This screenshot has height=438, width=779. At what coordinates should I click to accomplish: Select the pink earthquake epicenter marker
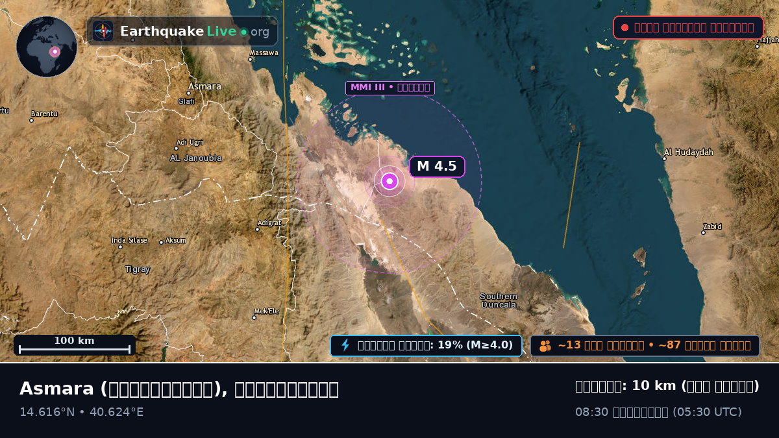click(x=389, y=181)
